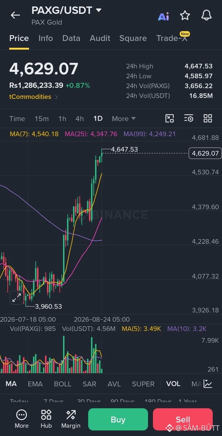
Task: Click the volume MA(5) 3.49K label
Action: (141, 329)
